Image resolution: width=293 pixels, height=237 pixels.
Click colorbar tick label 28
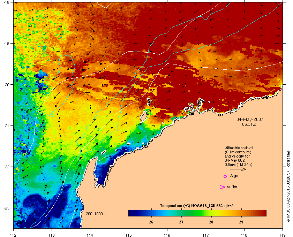tap(211, 222)
